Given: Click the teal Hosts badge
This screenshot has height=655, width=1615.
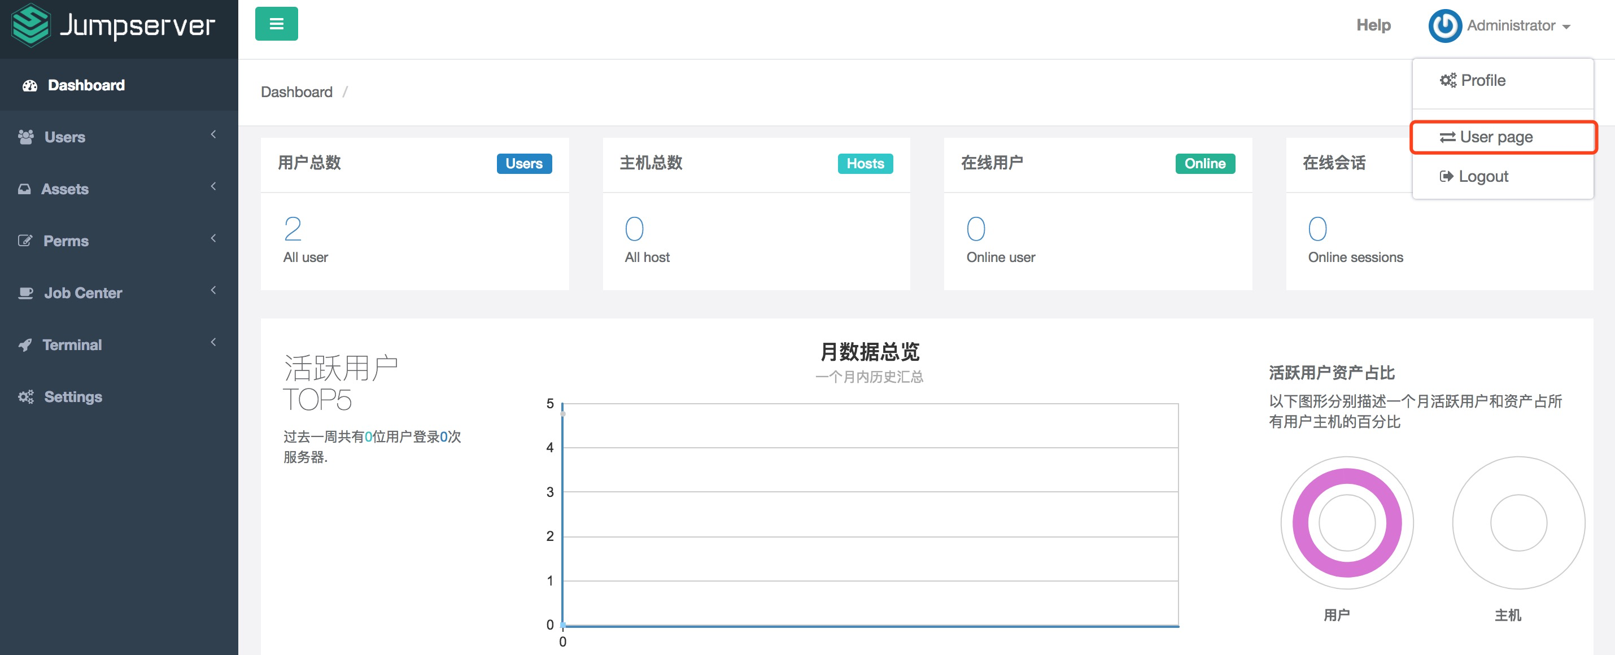Looking at the screenshot, I should [x=865, y=164].
